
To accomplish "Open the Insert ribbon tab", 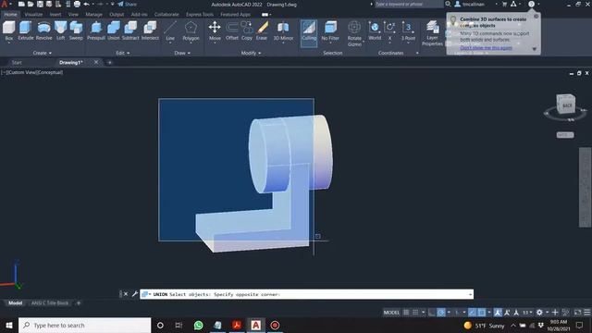I will click(55, 15).
